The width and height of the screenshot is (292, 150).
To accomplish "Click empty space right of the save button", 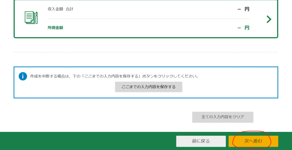I will click(x=228, y=87).
